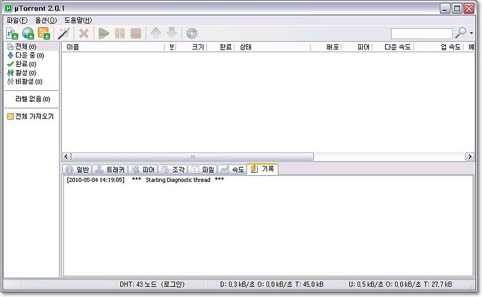Click the Remove torrent X icon
This screenshot has height=297, width=482.
coord(84,33)
